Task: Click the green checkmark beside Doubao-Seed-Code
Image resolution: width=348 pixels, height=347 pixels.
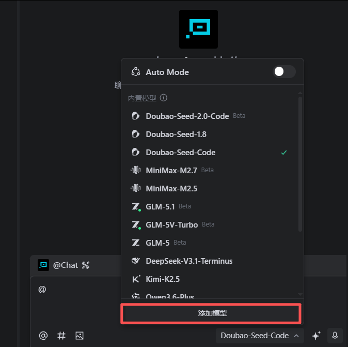Action: (284, 153)
